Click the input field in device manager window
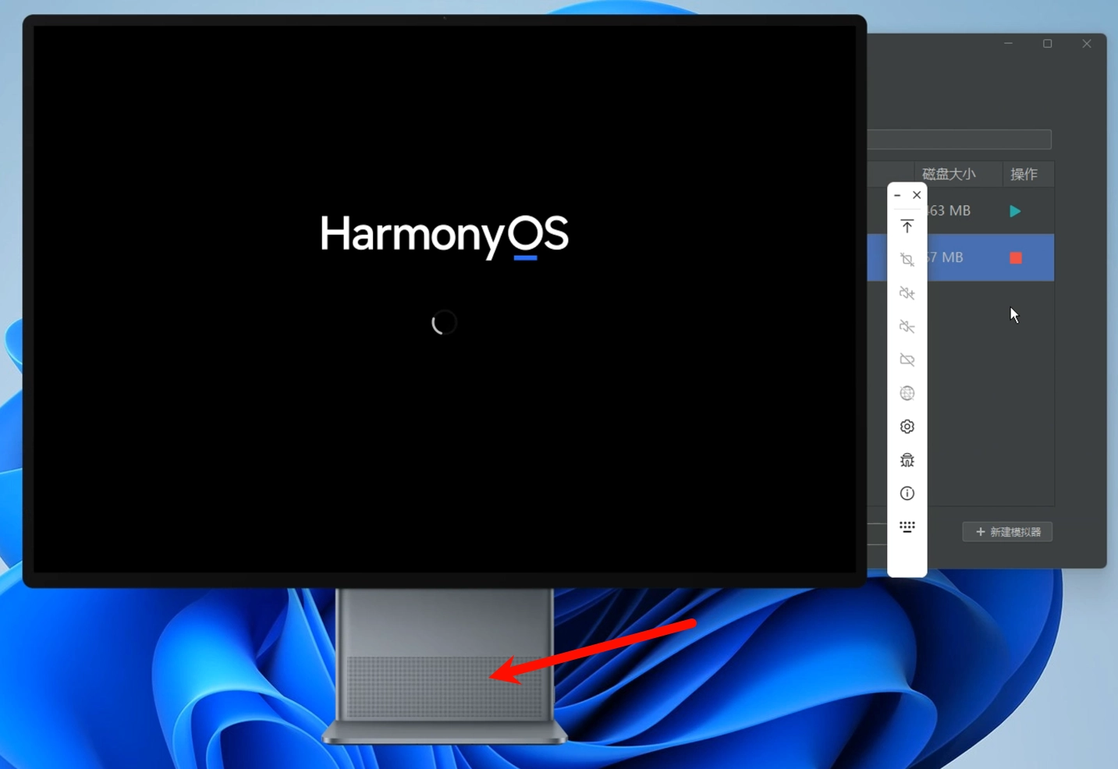 [x=960, y=140]
